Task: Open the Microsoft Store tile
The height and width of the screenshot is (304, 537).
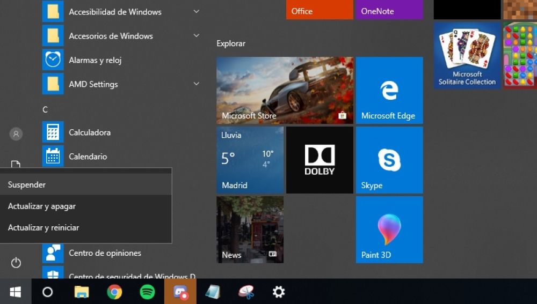Action: (x=284, y=90)
